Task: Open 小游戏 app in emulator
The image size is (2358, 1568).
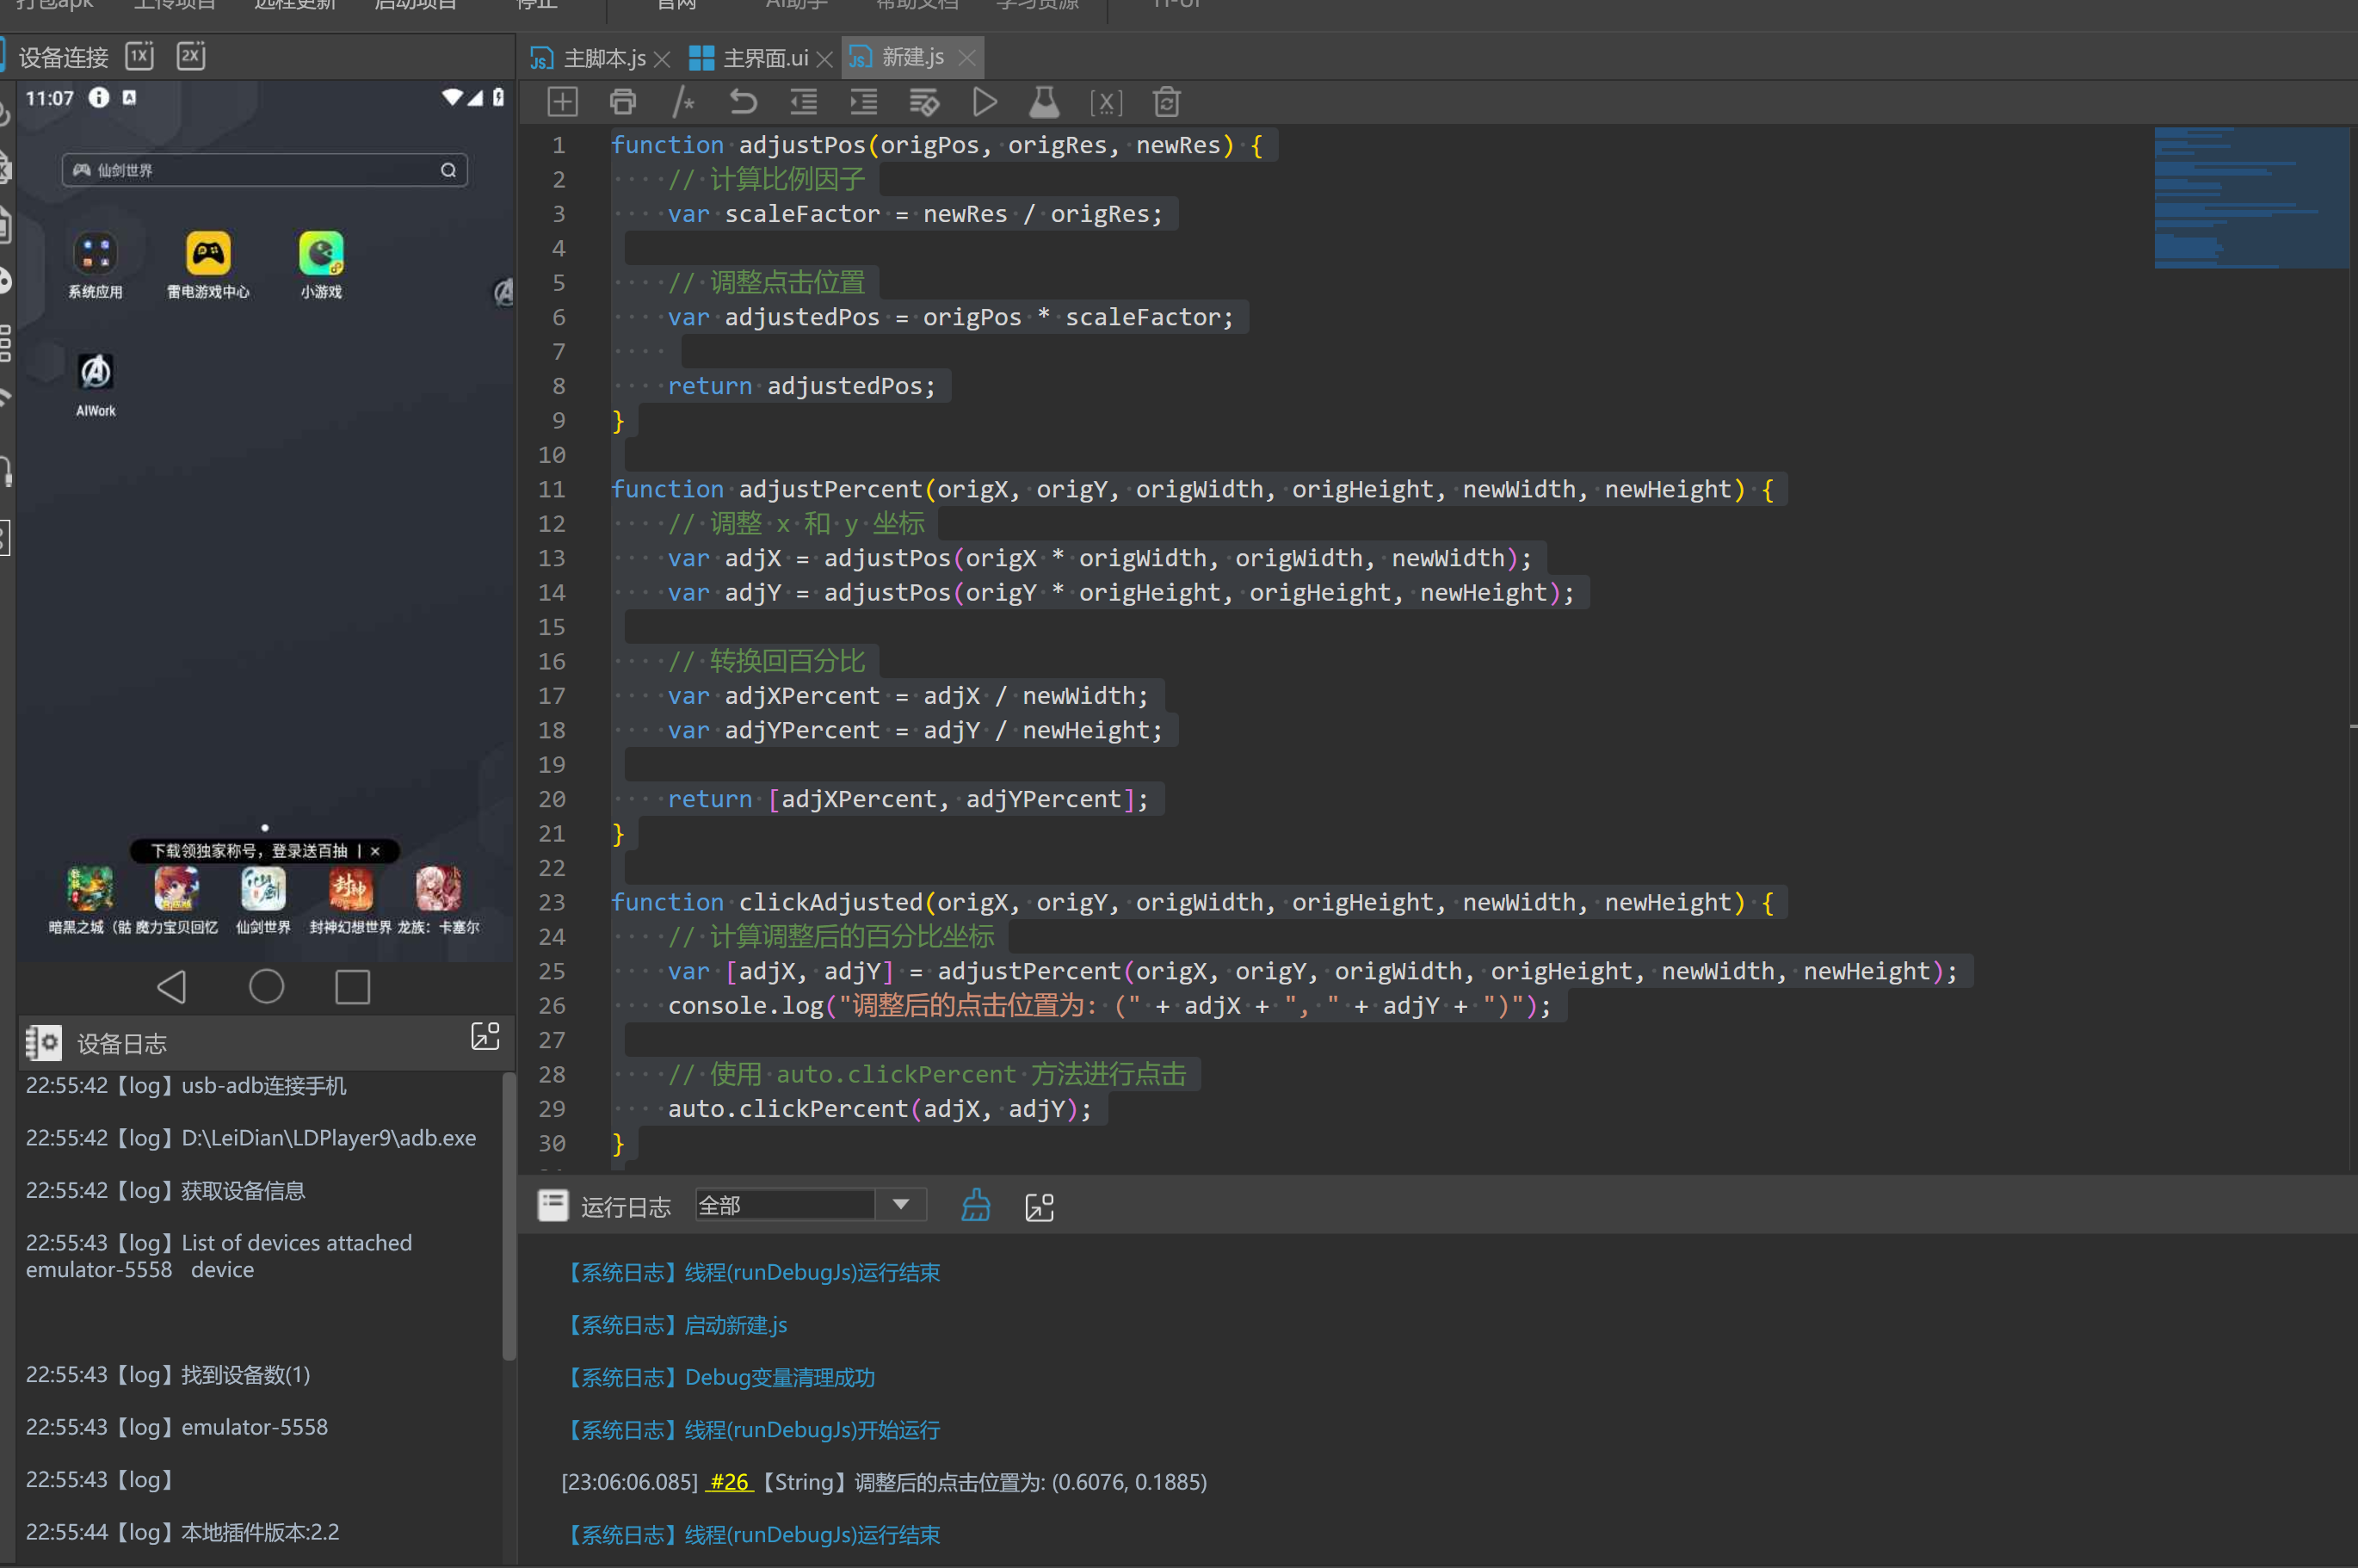Action: pyautogui.click(x=321, y=264)
